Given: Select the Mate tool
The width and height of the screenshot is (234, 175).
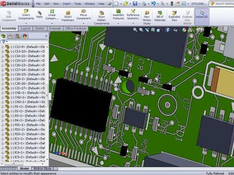Looking at the screenshot, I should point(39,14).
